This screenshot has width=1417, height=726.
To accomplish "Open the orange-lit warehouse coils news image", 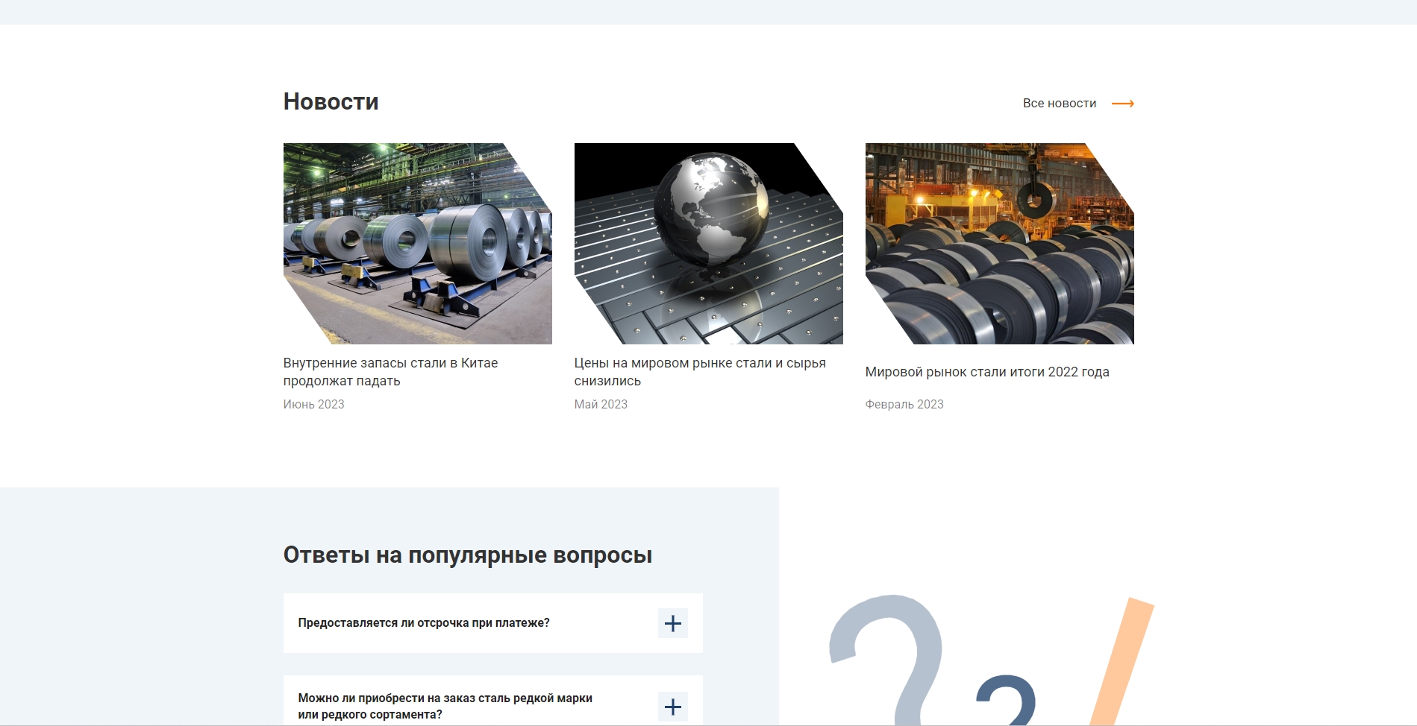I will 999,244.
